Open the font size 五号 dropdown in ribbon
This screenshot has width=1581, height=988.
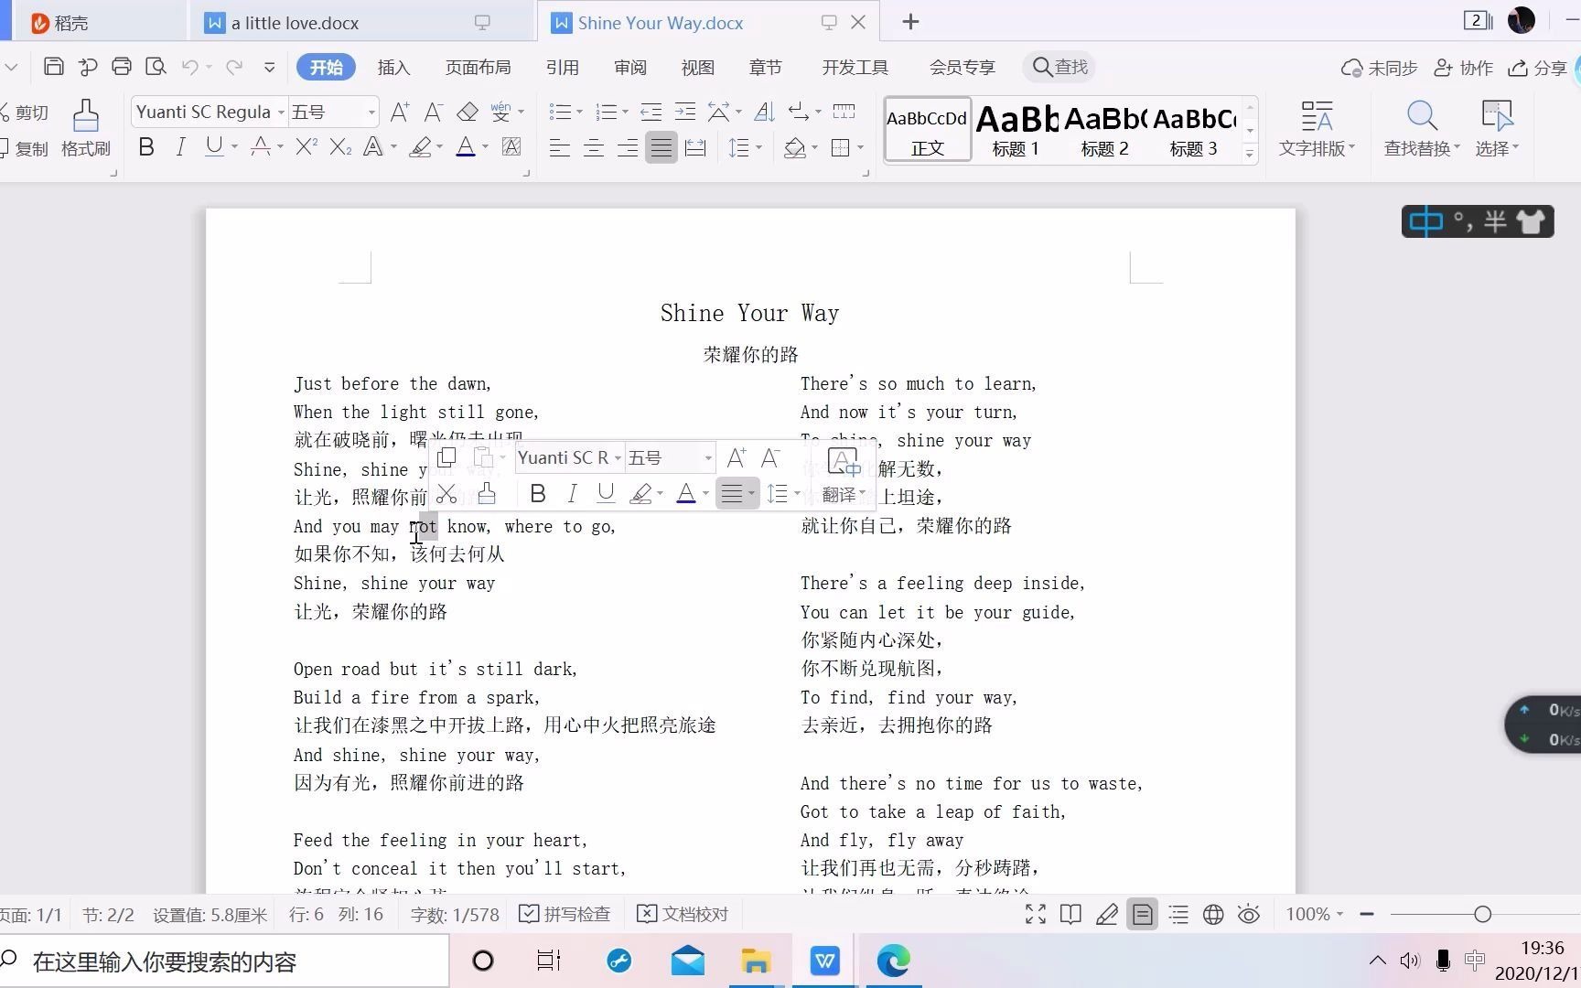click(371, 112)
